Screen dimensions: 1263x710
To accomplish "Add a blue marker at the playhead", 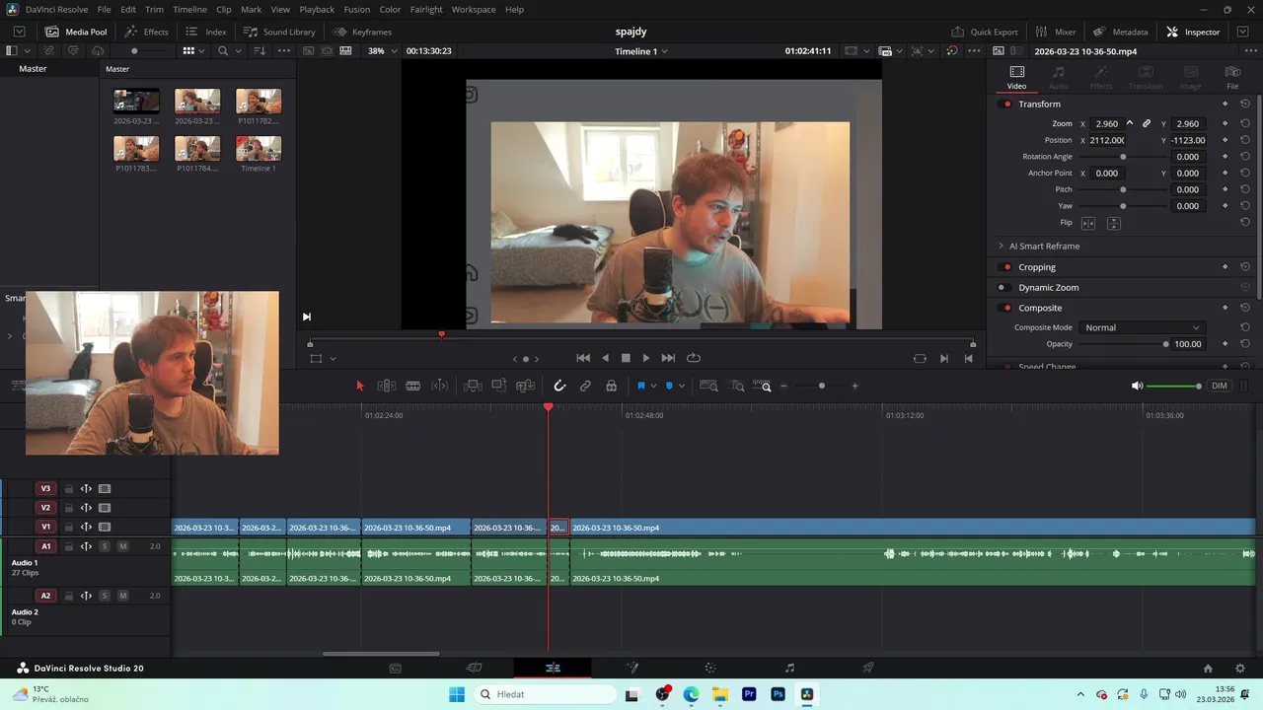I will [669, 386].
